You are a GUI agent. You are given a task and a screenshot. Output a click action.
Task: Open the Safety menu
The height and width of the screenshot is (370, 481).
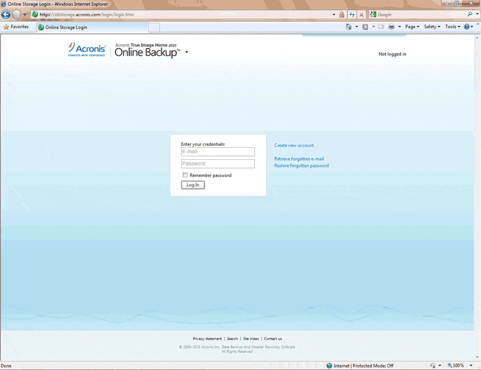click(432, 27)
